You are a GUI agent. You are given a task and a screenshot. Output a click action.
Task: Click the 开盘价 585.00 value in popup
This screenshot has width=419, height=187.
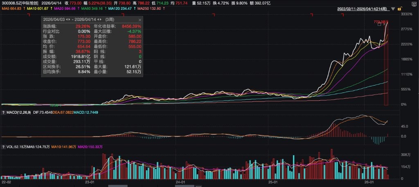[x=135, y=36]
